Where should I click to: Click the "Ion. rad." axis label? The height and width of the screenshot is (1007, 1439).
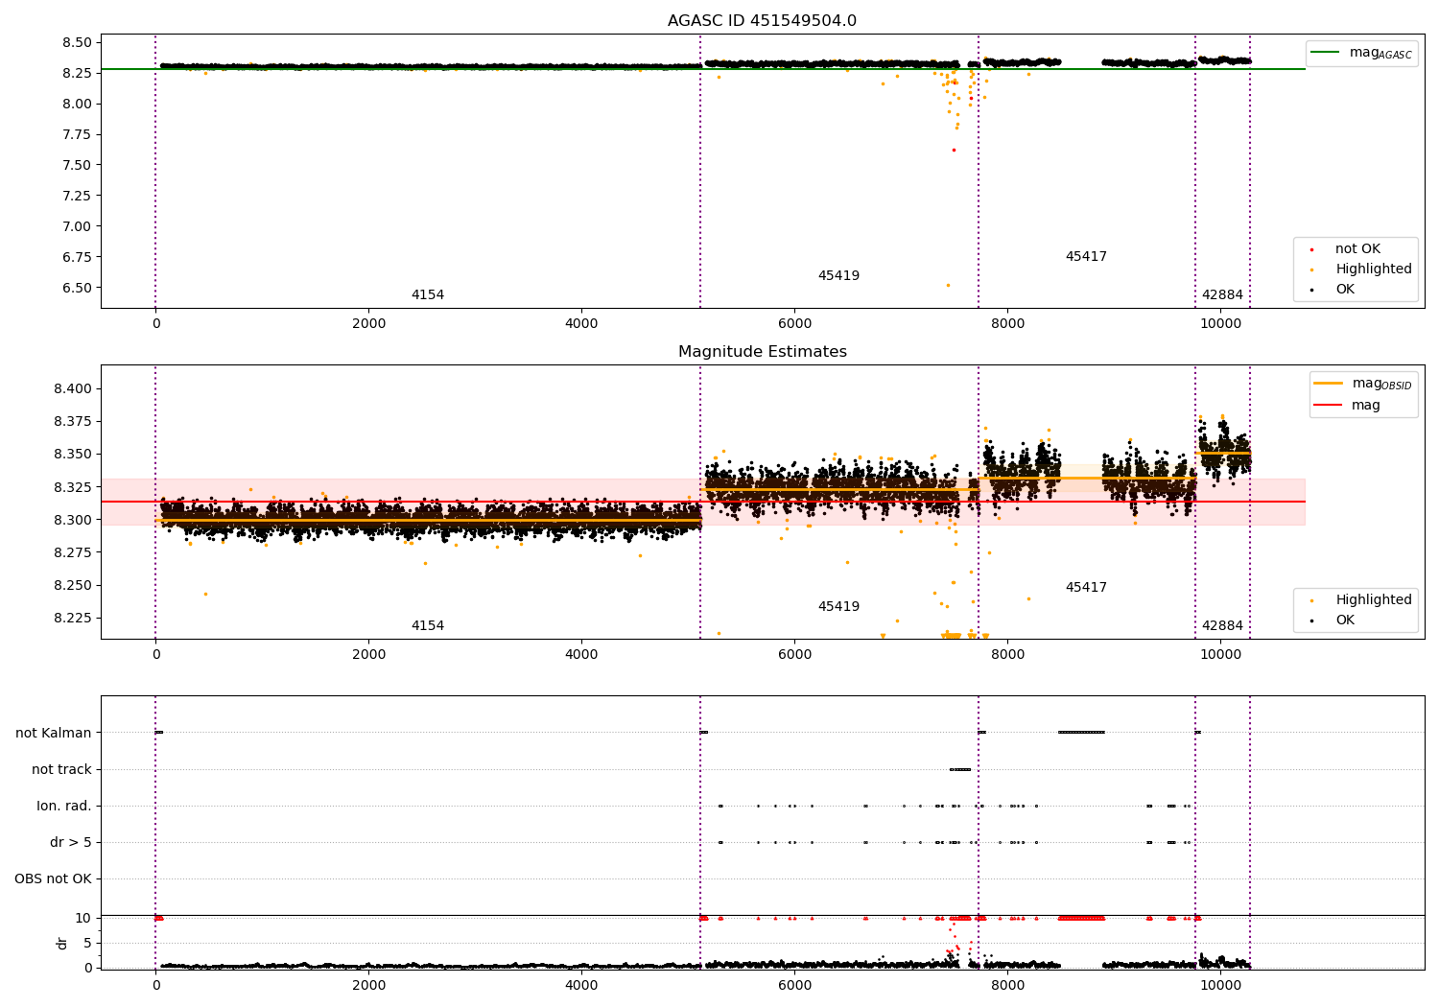64,807
